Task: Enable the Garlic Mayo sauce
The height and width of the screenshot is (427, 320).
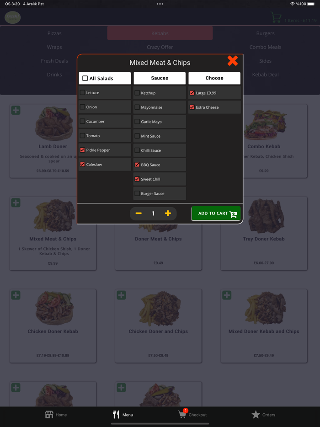Action: 137,122
